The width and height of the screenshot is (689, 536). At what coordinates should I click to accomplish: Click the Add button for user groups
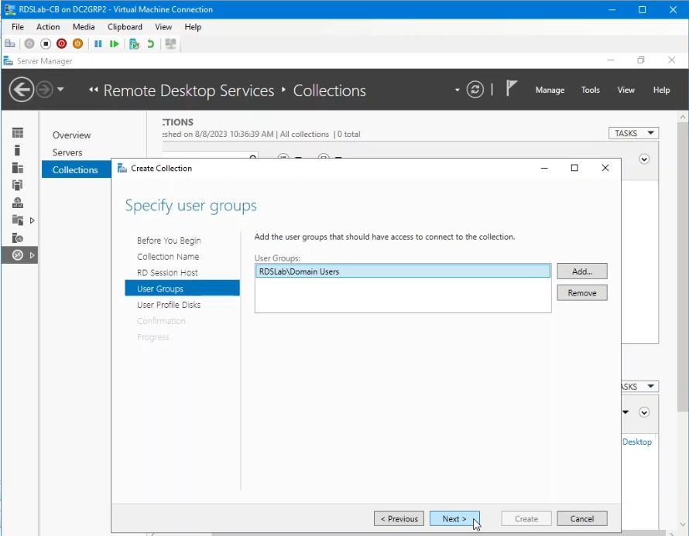point(581,271)
